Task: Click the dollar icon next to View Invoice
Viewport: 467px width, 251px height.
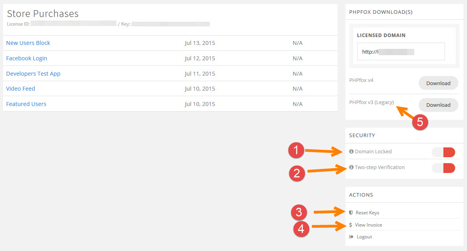Action: point(351,225)
